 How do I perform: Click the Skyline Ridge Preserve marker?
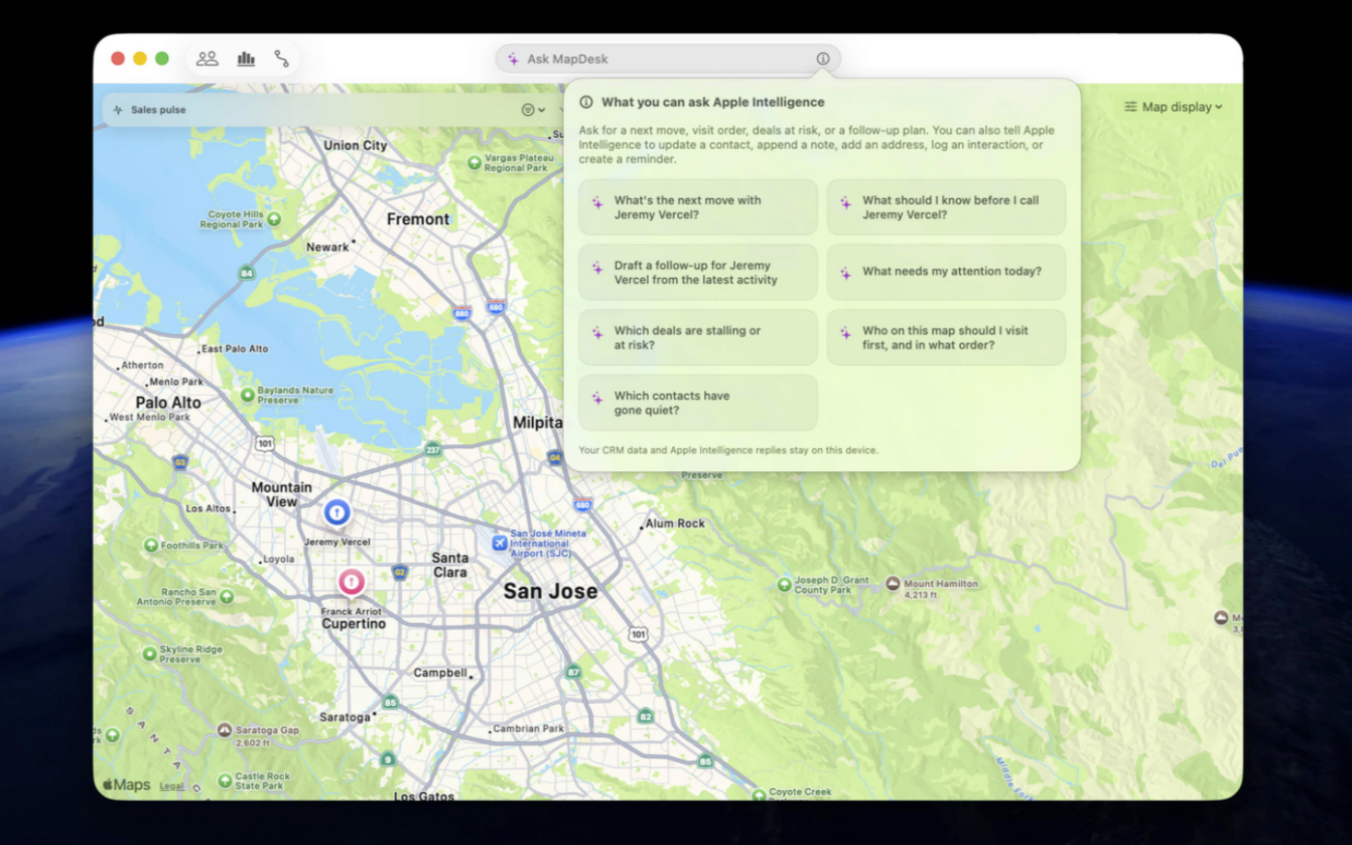point(150,654)
